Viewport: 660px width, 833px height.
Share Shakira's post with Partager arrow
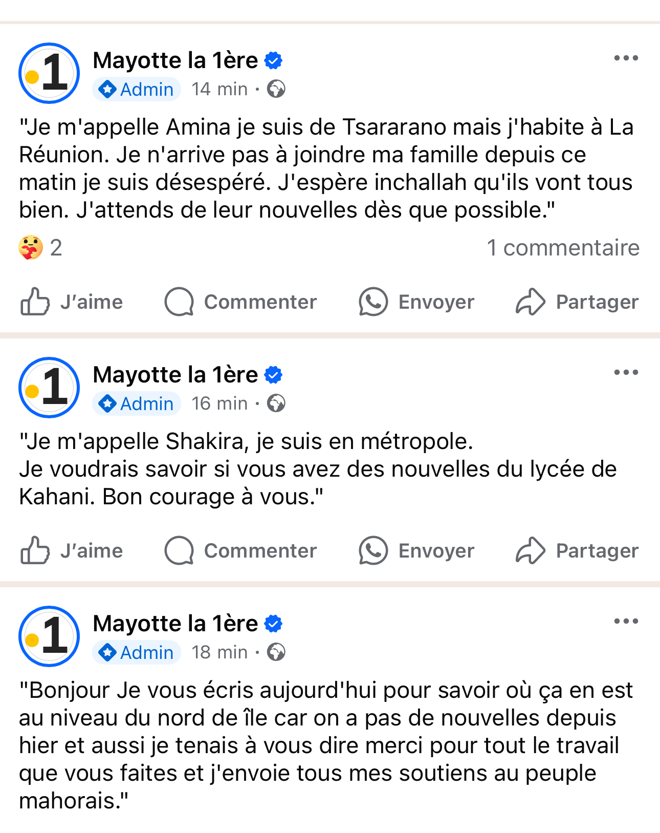click(577, 551)
